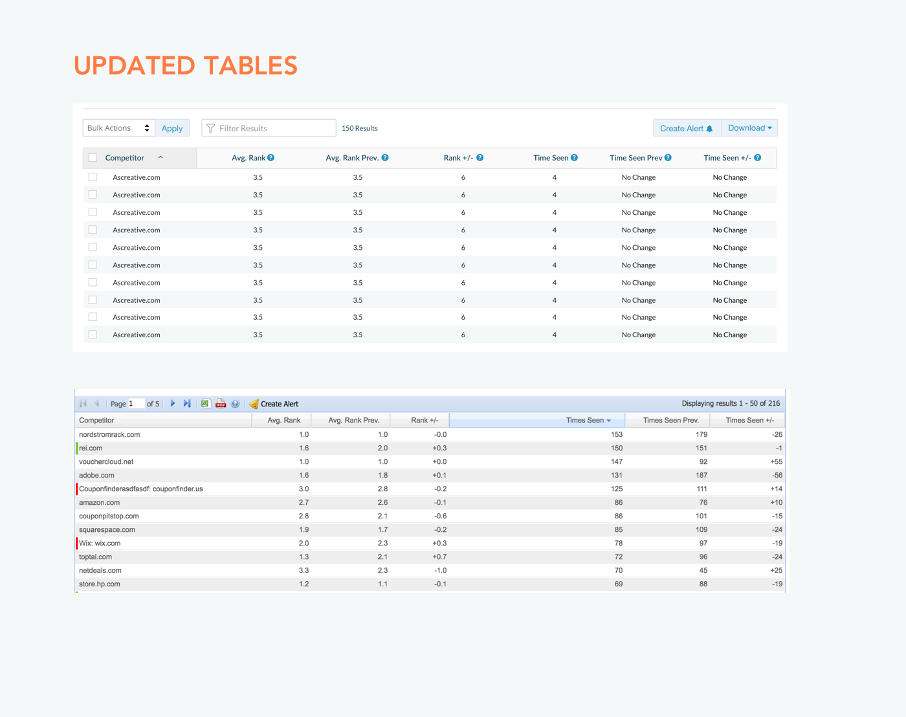Image resolution: width=906 pixels, height=717 pixels.
Task: Sort lower table by Avg. Rank Prev. header
Action: pyautogui.click(x=351, y=420)
